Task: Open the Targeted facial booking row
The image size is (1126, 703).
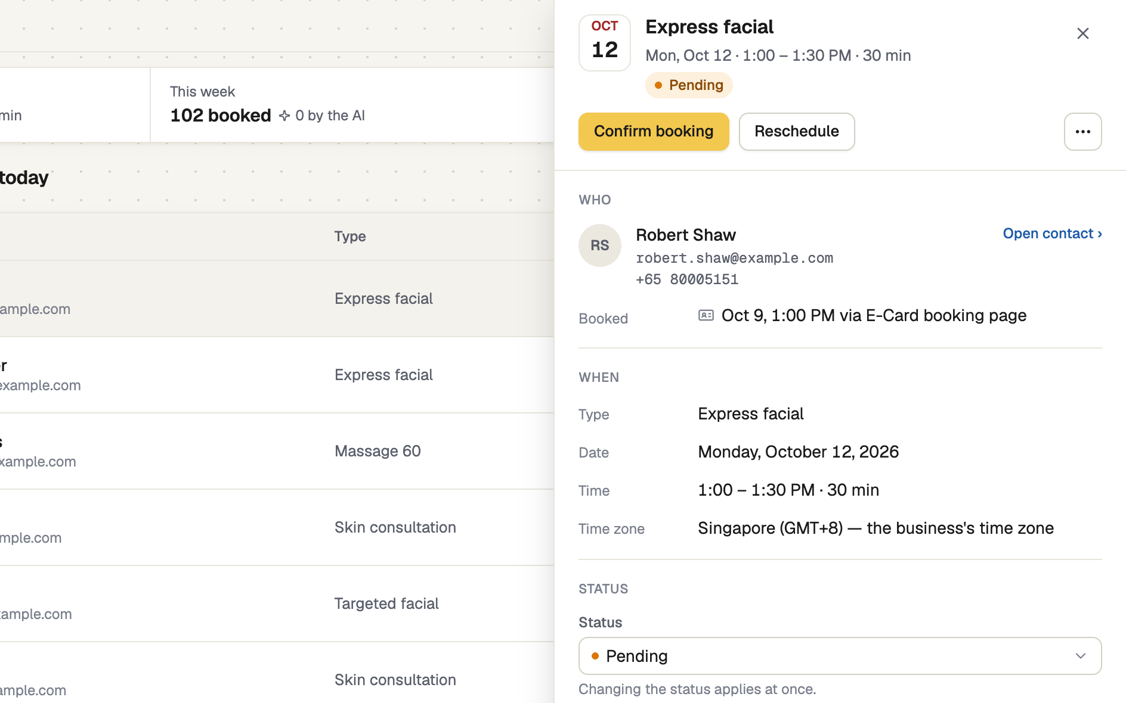Action: [x=277, y=604]
